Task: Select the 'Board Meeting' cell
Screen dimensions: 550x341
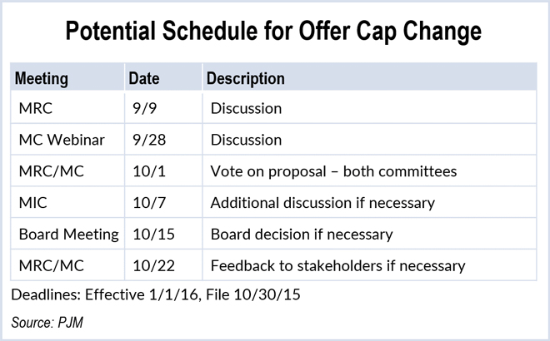Action: (x=68, y=235)
